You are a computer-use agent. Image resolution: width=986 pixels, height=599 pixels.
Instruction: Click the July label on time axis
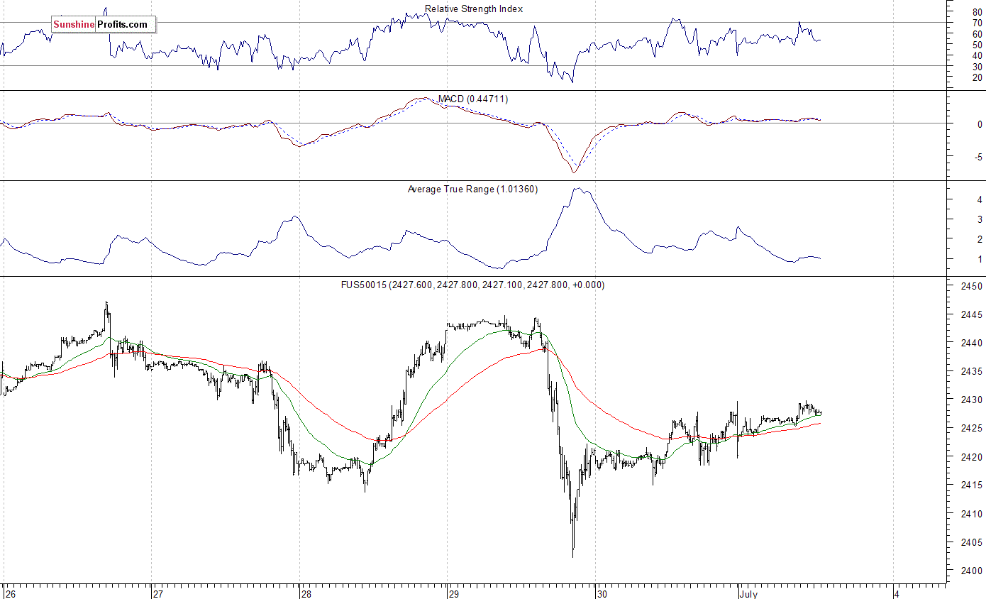tap(748, 593)
